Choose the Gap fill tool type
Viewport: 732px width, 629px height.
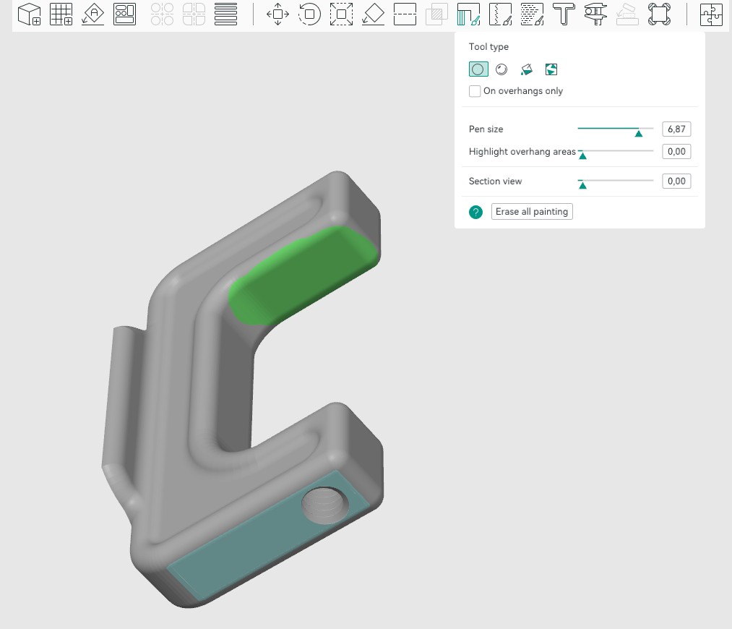click(x=551, y=69)
